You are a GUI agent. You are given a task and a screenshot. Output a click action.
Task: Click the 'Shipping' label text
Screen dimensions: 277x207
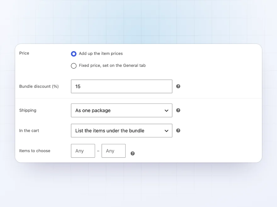coord(28,110)
